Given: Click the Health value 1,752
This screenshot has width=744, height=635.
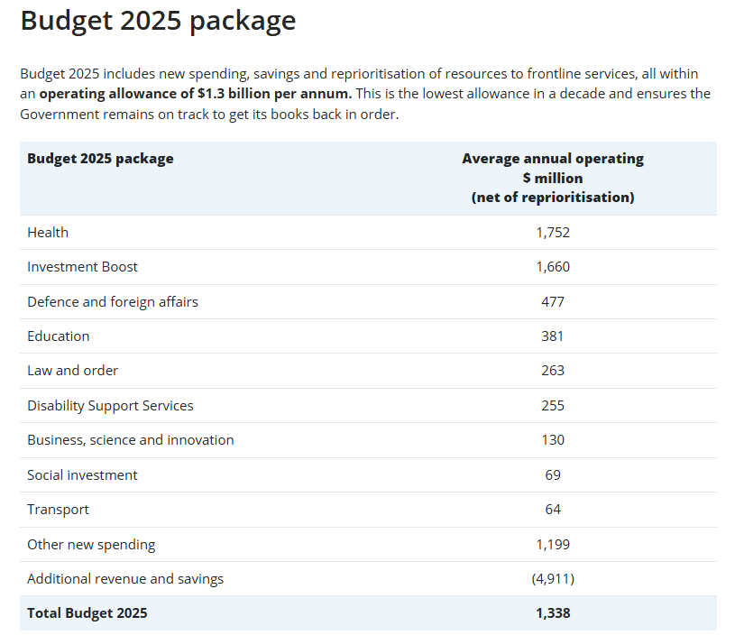Looking at the screenshot, I should click(553, 233).
